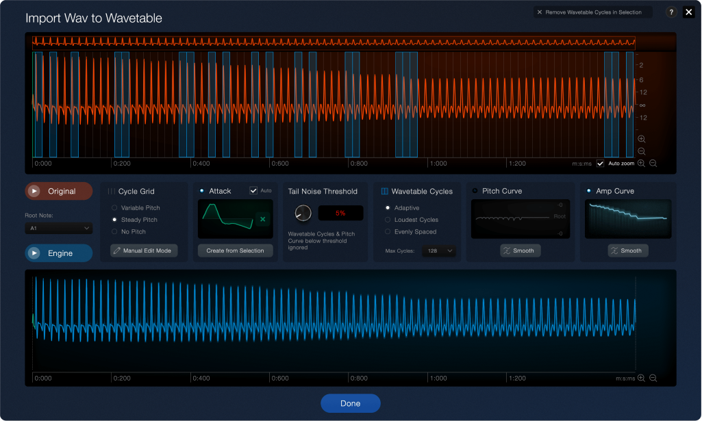Adjust the Tail Noise Threshold knob
This screenshot has width=702, height=421.
pyautogui.click(x=302, y=213)
